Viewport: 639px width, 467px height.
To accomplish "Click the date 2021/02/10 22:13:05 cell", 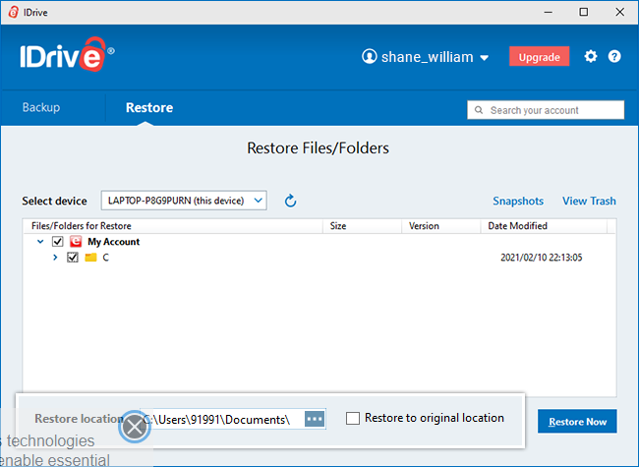I will [x=542, y=258].
